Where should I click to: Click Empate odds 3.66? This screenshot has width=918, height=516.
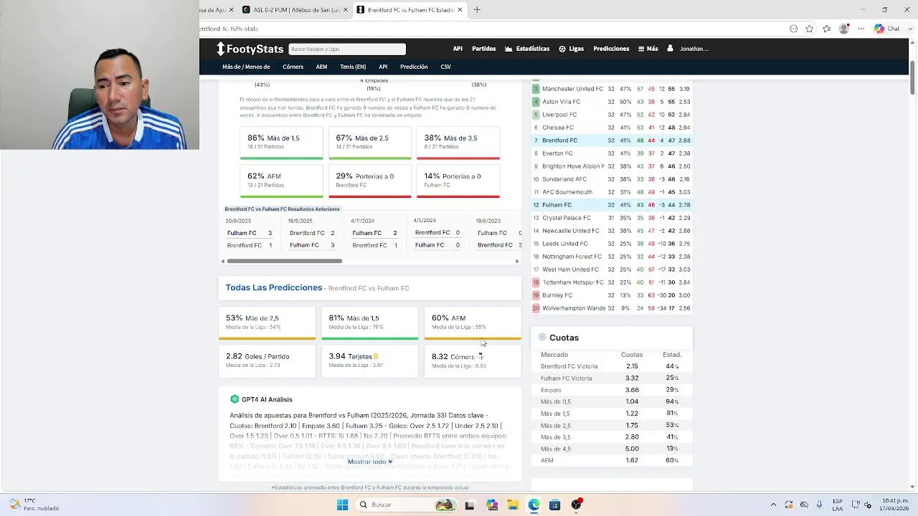[632, 390]
